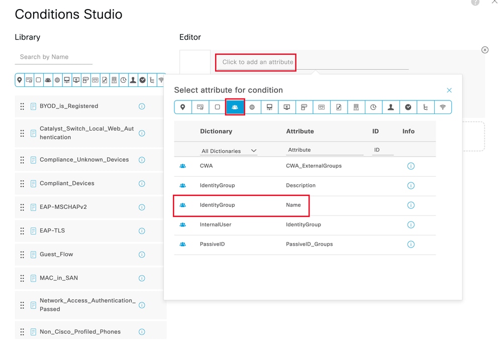Show info for BYOD_is_Registered condition
The image size is (502, 342).
pos(142,106)
